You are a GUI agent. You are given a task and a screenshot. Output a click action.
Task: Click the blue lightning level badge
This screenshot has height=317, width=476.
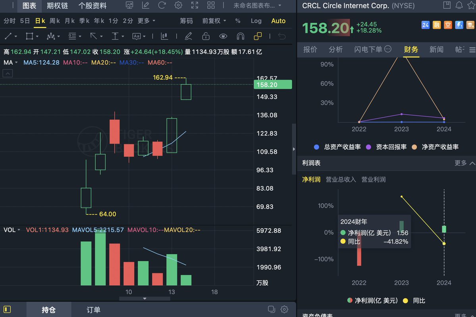459,25
